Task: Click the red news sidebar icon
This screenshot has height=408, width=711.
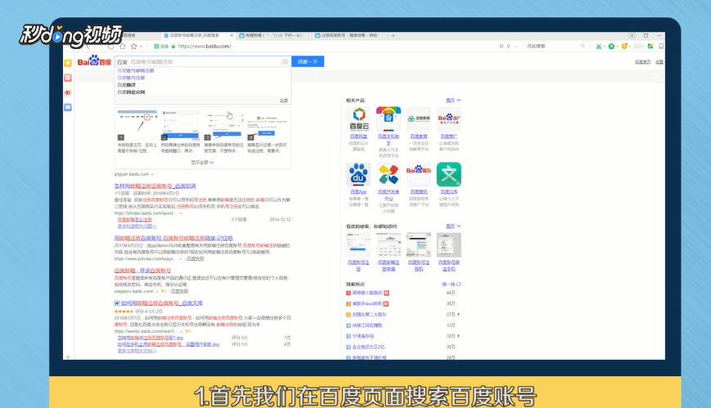Action: click(x=68, y=78)
